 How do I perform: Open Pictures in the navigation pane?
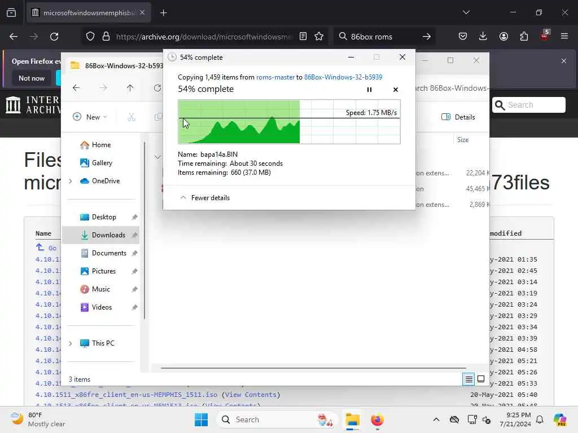pos(98,271)
